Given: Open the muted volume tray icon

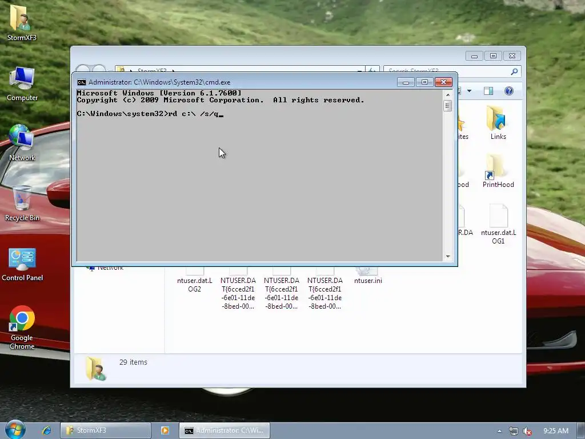Looking at the screenshot, I should point(527,431).
